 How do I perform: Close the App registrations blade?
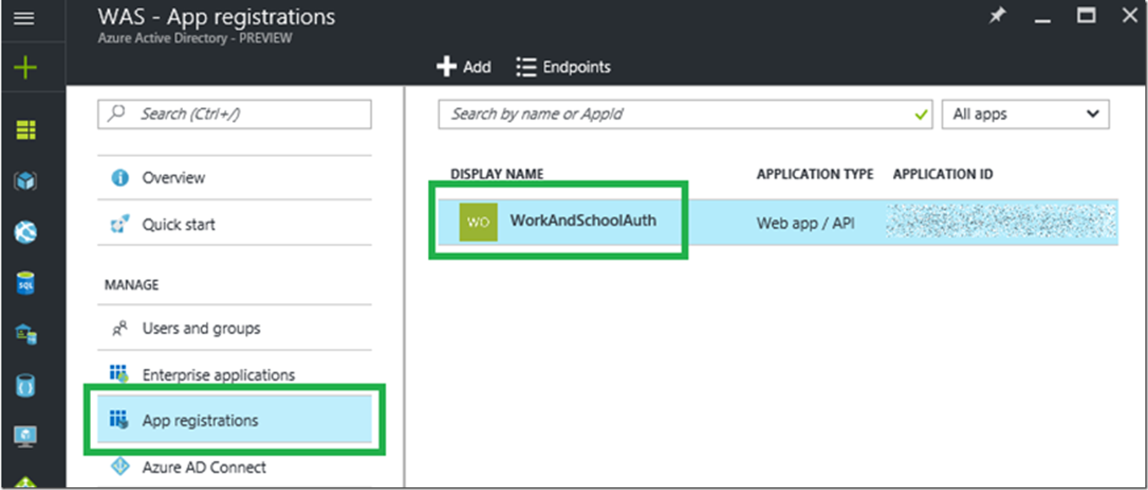coord(1130,15)
